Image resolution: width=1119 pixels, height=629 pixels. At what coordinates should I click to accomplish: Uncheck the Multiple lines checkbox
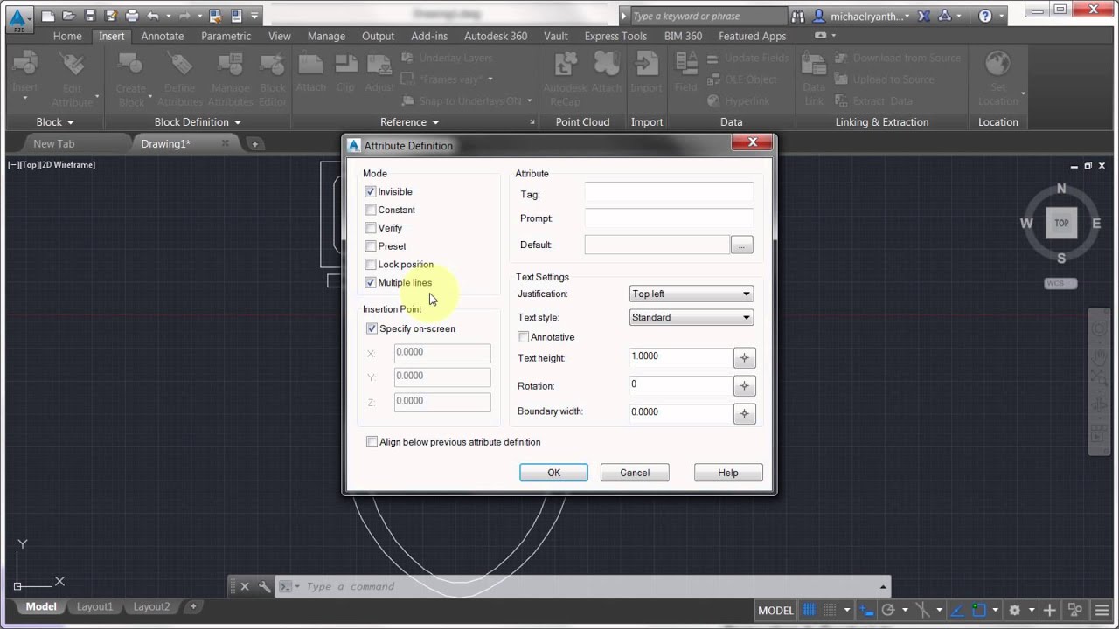371,282
